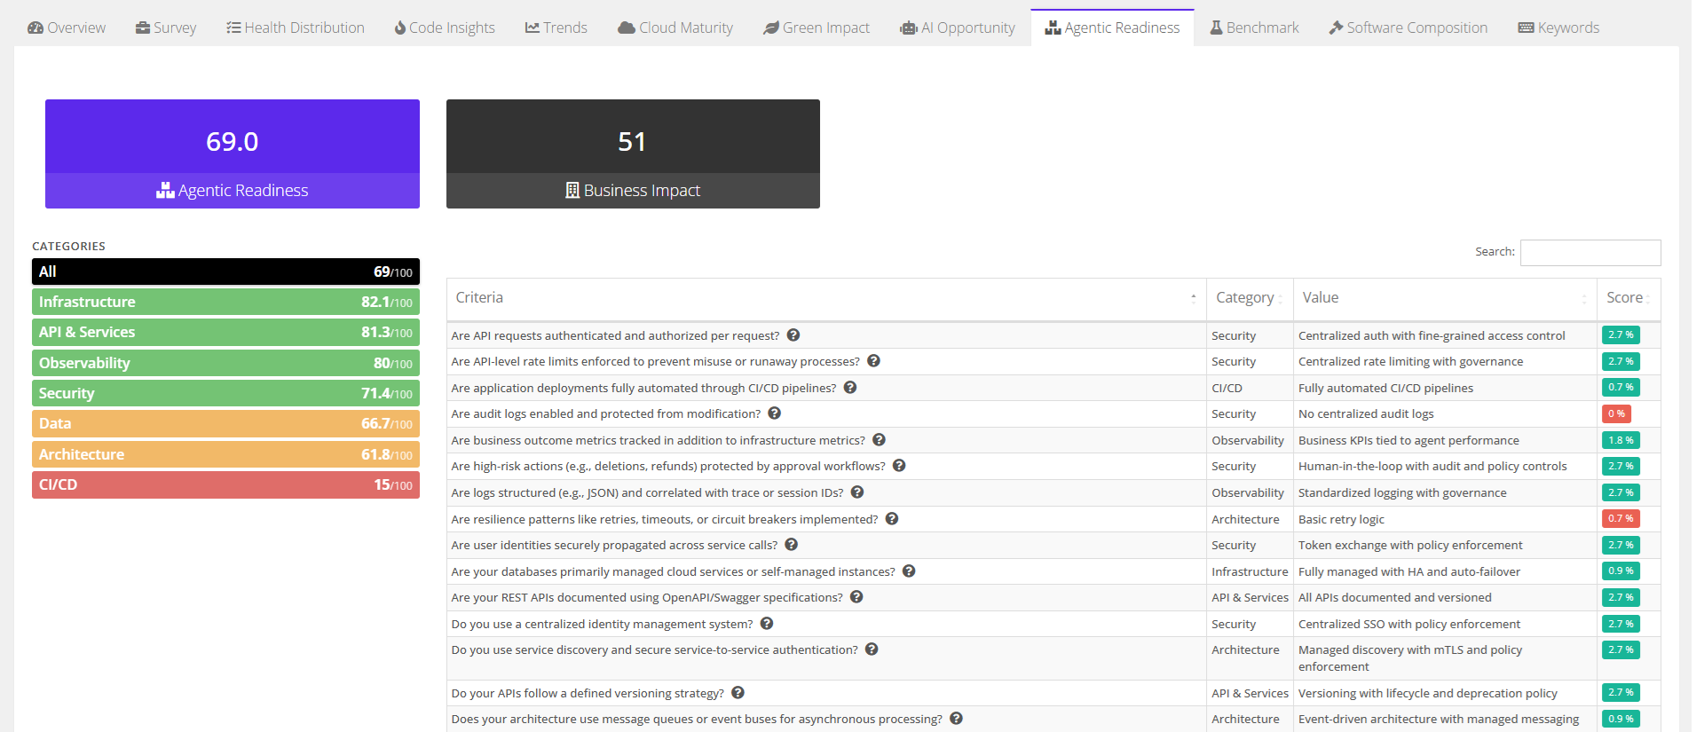The height and width of the screenshot is (732, 1704).
Task: Open help icon for API versioning strategy question
Action: pos(738,693)
